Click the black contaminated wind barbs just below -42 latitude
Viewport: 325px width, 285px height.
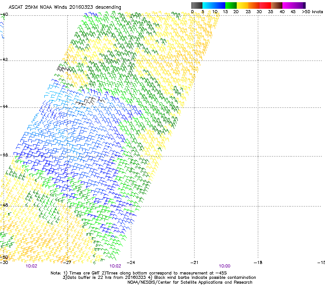click(x=64, y=69)
